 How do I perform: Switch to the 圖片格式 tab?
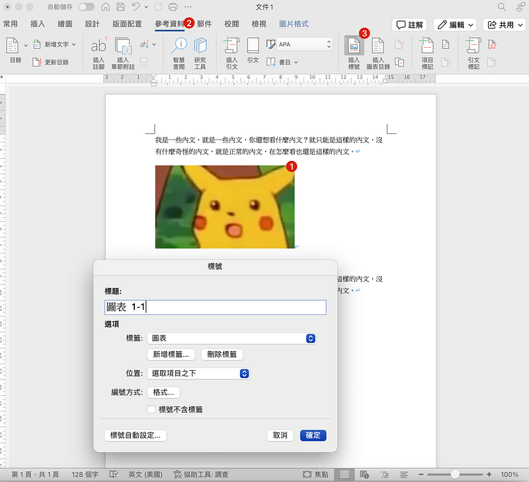pos(294,24)
